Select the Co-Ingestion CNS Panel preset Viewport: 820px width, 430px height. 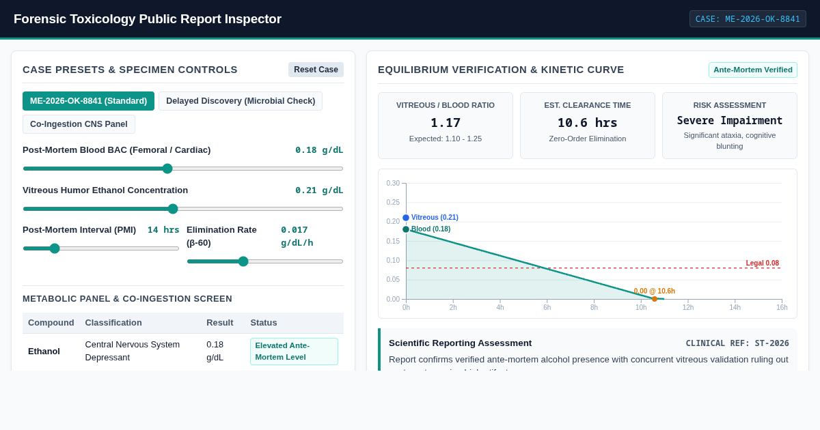click(x=79, y=124)
